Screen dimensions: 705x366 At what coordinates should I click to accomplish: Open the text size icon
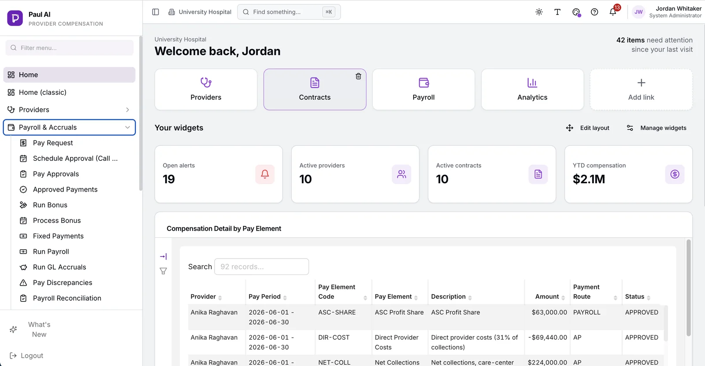(x=557, y=12)
